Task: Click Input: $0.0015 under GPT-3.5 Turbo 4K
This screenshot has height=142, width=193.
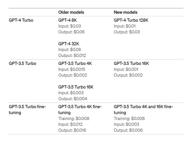Action: 72,69
